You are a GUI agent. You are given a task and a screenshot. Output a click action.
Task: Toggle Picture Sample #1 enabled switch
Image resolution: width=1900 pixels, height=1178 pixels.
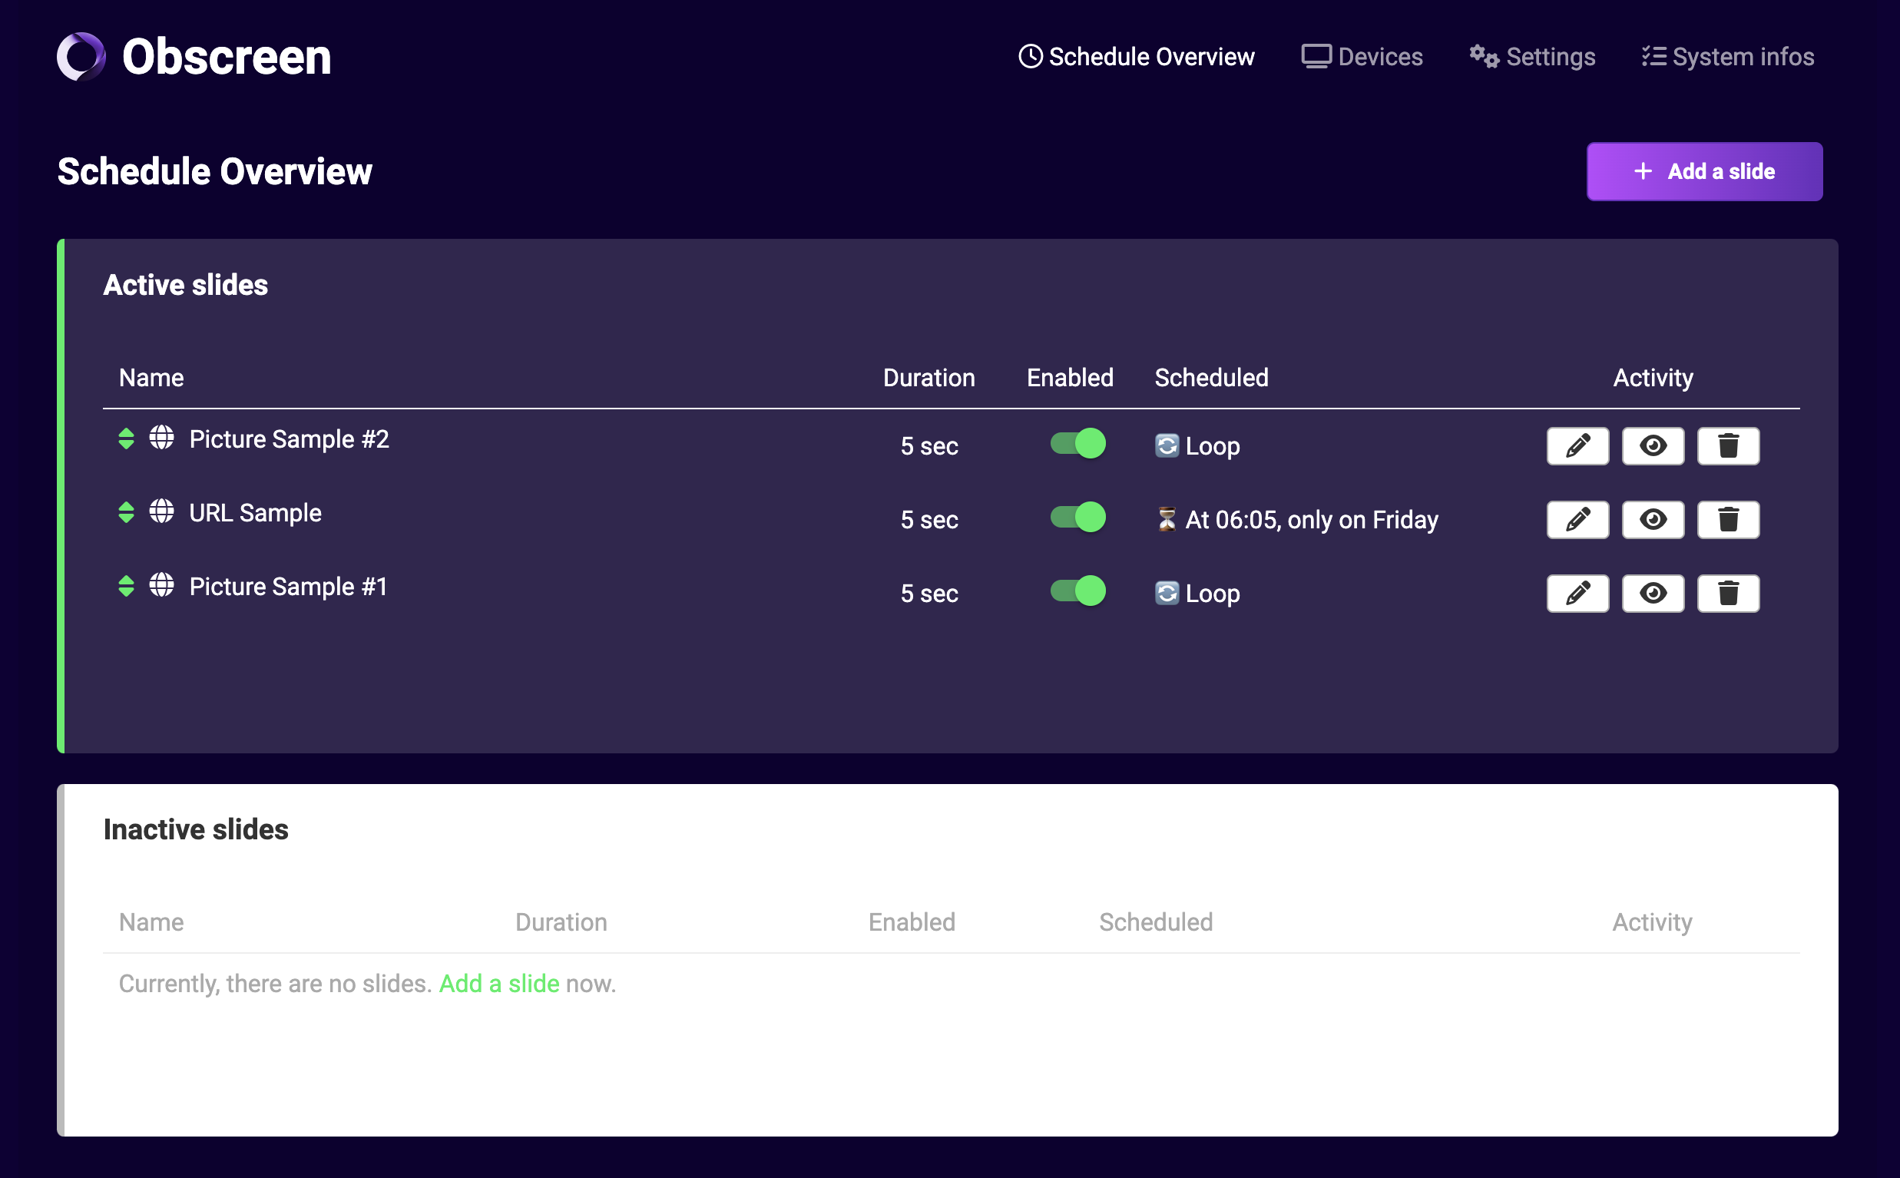click(1077, 591)
